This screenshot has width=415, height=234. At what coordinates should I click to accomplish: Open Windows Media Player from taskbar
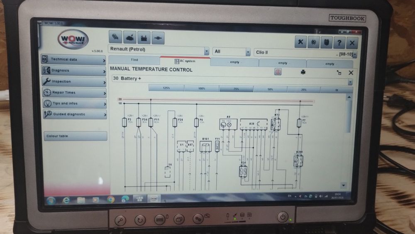point(95,200)
